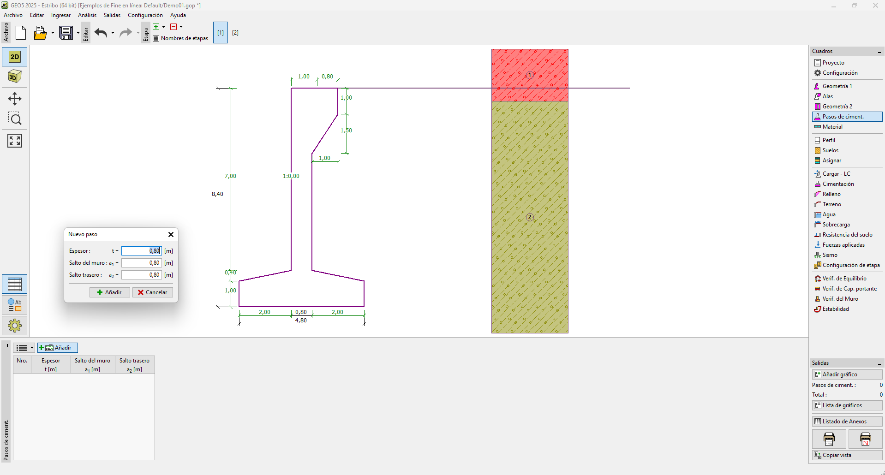
Task: Remove a stage with the red minus icon
Action: [x=173, y=27]
